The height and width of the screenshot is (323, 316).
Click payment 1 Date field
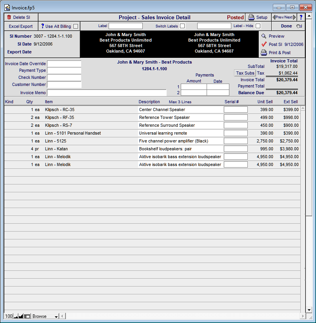click(218, 87)
